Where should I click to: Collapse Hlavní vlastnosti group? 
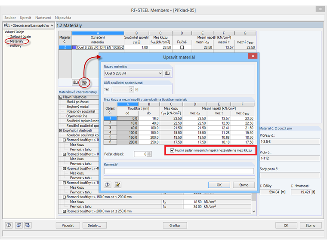(61, 97)
